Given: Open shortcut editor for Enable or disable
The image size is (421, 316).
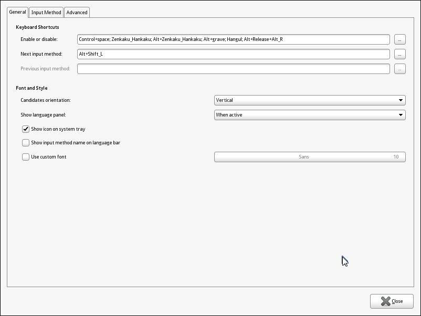Looking at the screenshot, I should point(399,39).
